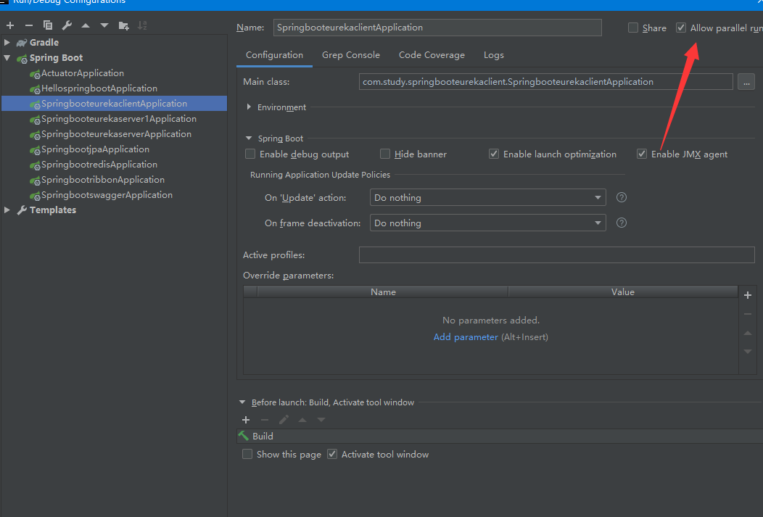Screen dimensions: 763x517
Task: Select SpringbooteurekaserverApplication configuration
Action: tap(116, 134)
